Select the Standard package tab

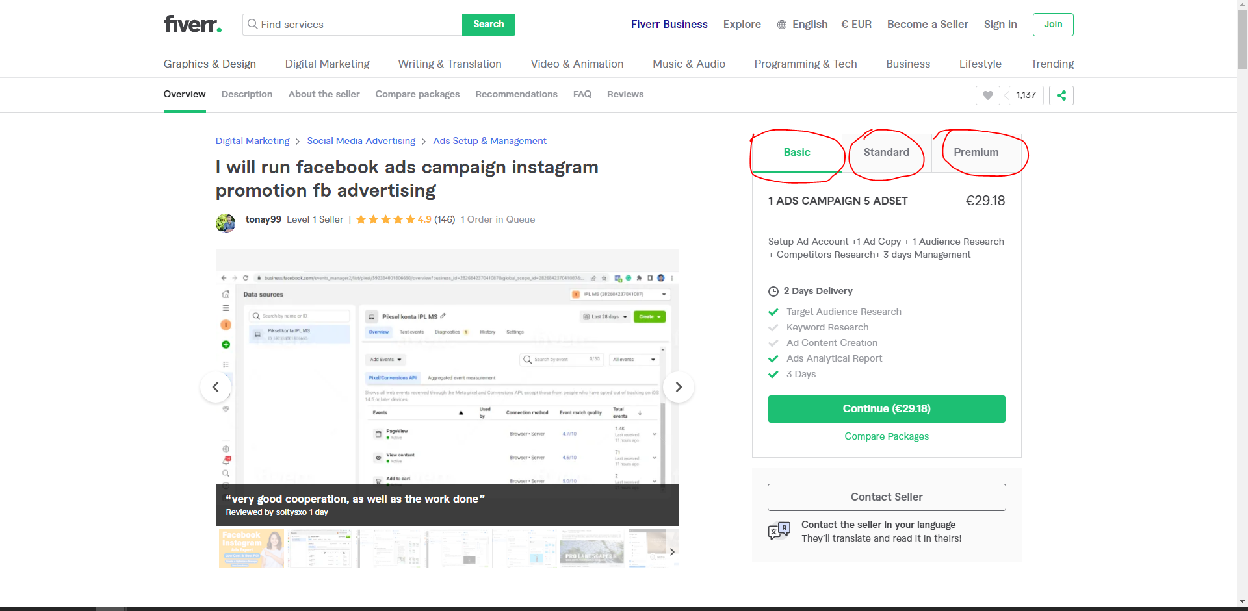887,153
